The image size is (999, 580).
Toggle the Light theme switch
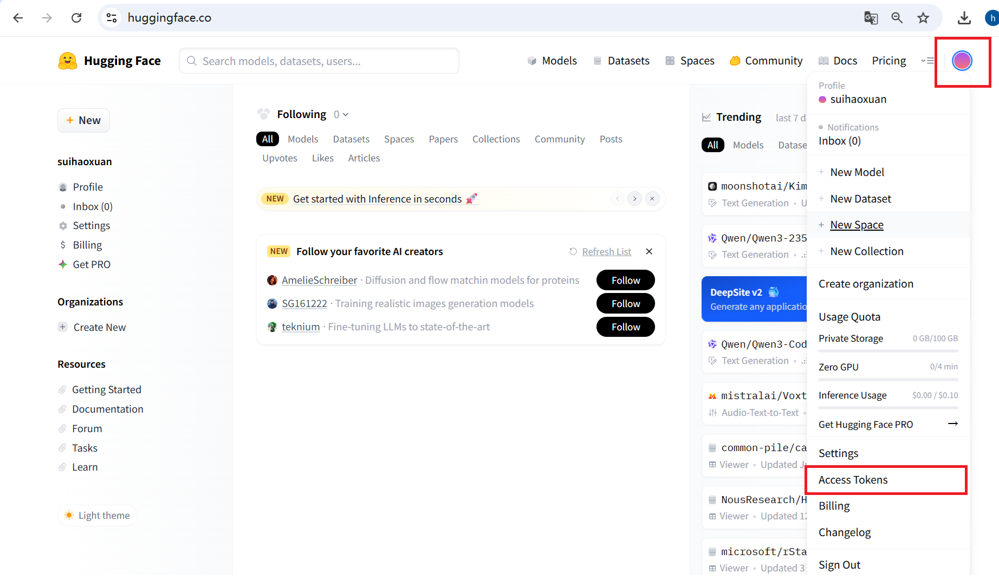(x=98, y=516)
